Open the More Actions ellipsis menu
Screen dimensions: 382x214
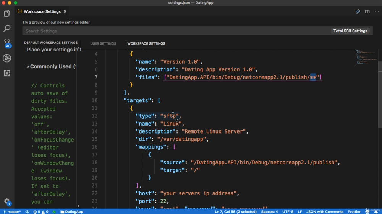click(x=377, y=11)
